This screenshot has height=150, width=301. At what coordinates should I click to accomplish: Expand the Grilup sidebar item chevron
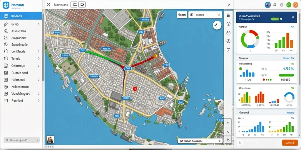click(x=39, y=24)
